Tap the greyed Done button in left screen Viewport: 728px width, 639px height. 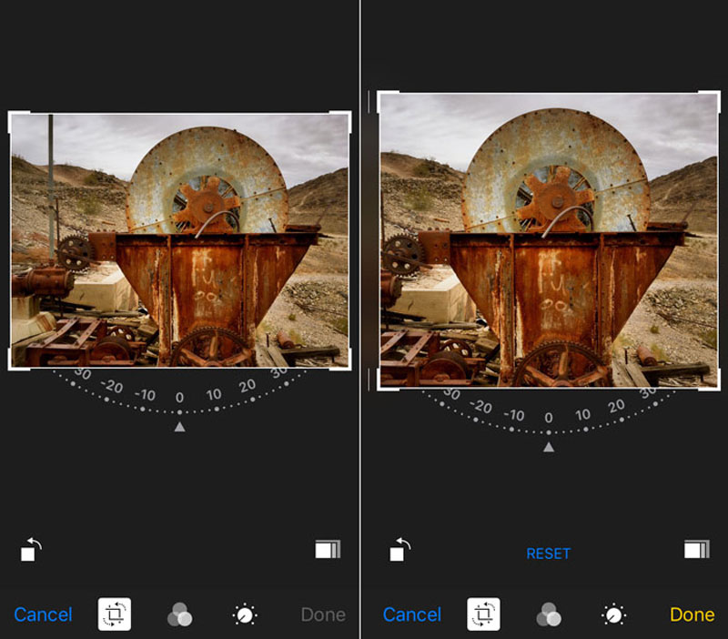click(x=323, y=614)
